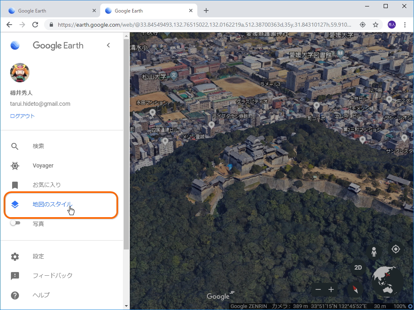Click the email address text tarui.hideto@gmail.com
414x310 pixels.
tap(40, 104)
